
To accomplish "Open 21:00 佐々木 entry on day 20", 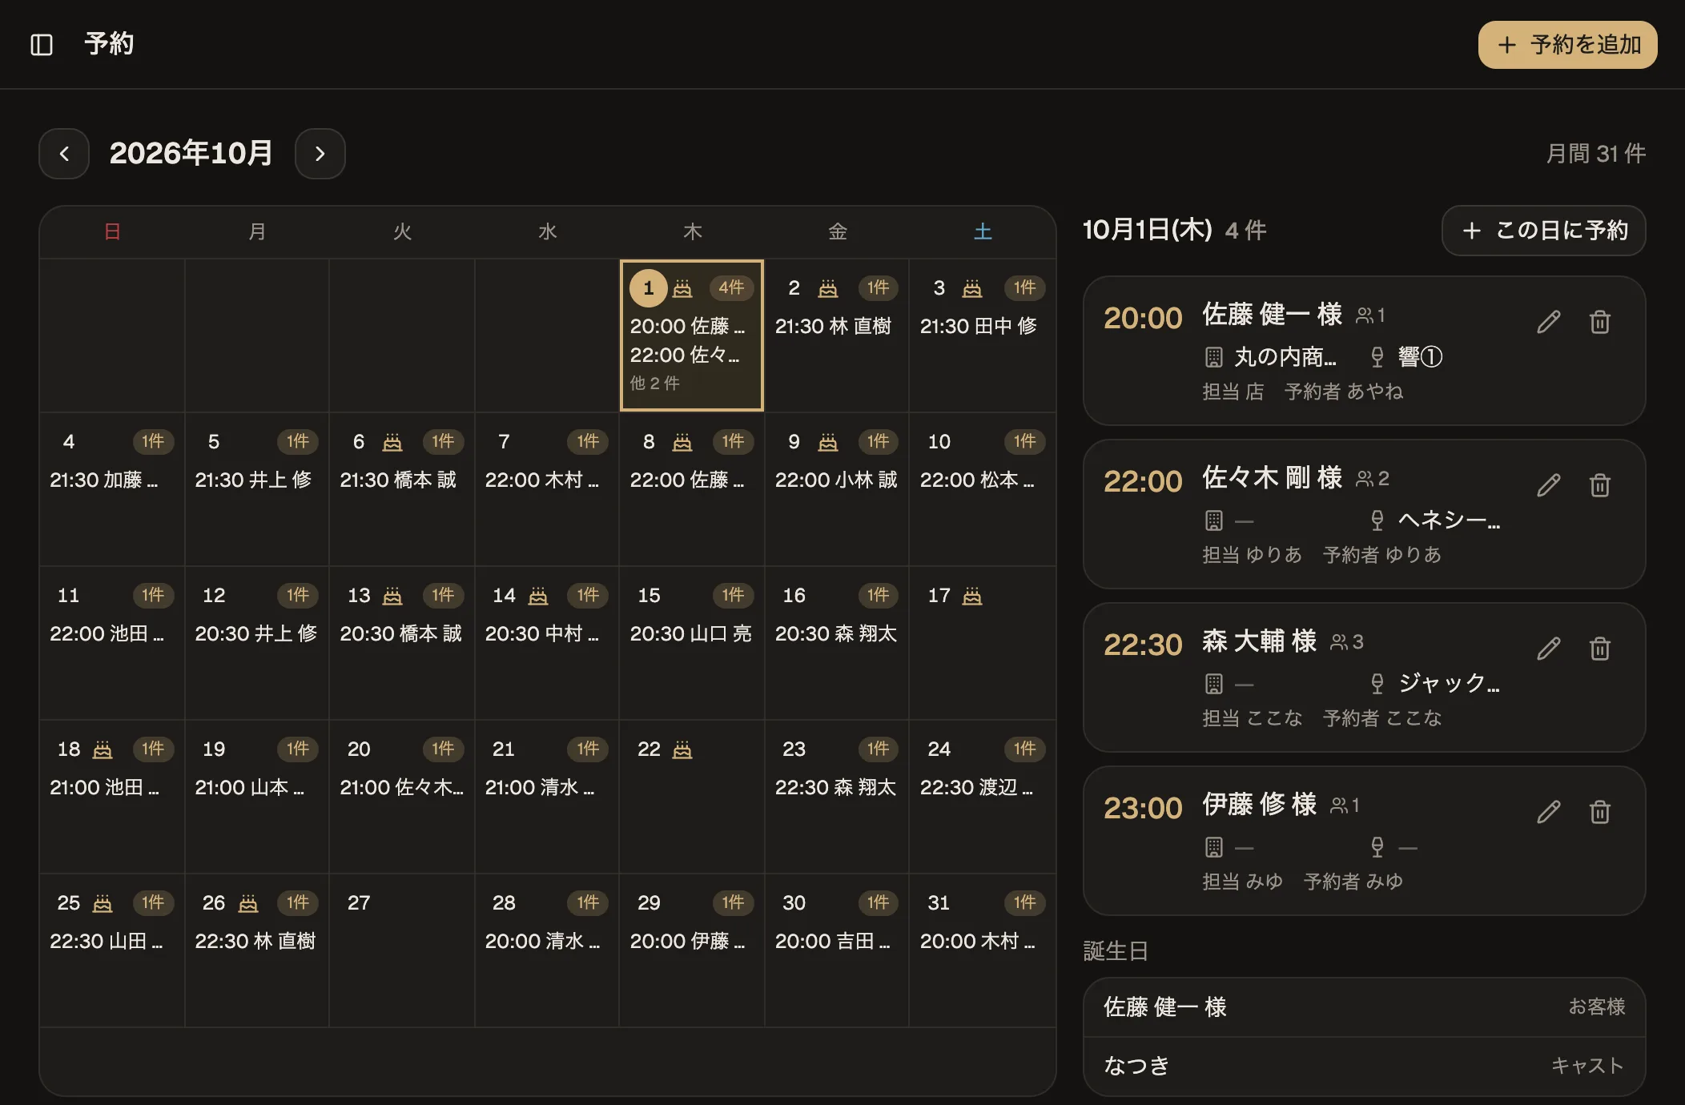I will 402,788.
